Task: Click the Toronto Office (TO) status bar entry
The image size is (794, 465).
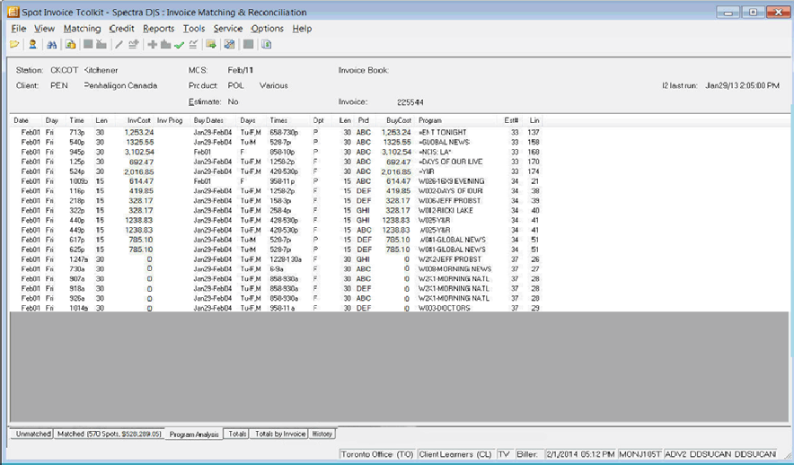Action: (377, 454)
